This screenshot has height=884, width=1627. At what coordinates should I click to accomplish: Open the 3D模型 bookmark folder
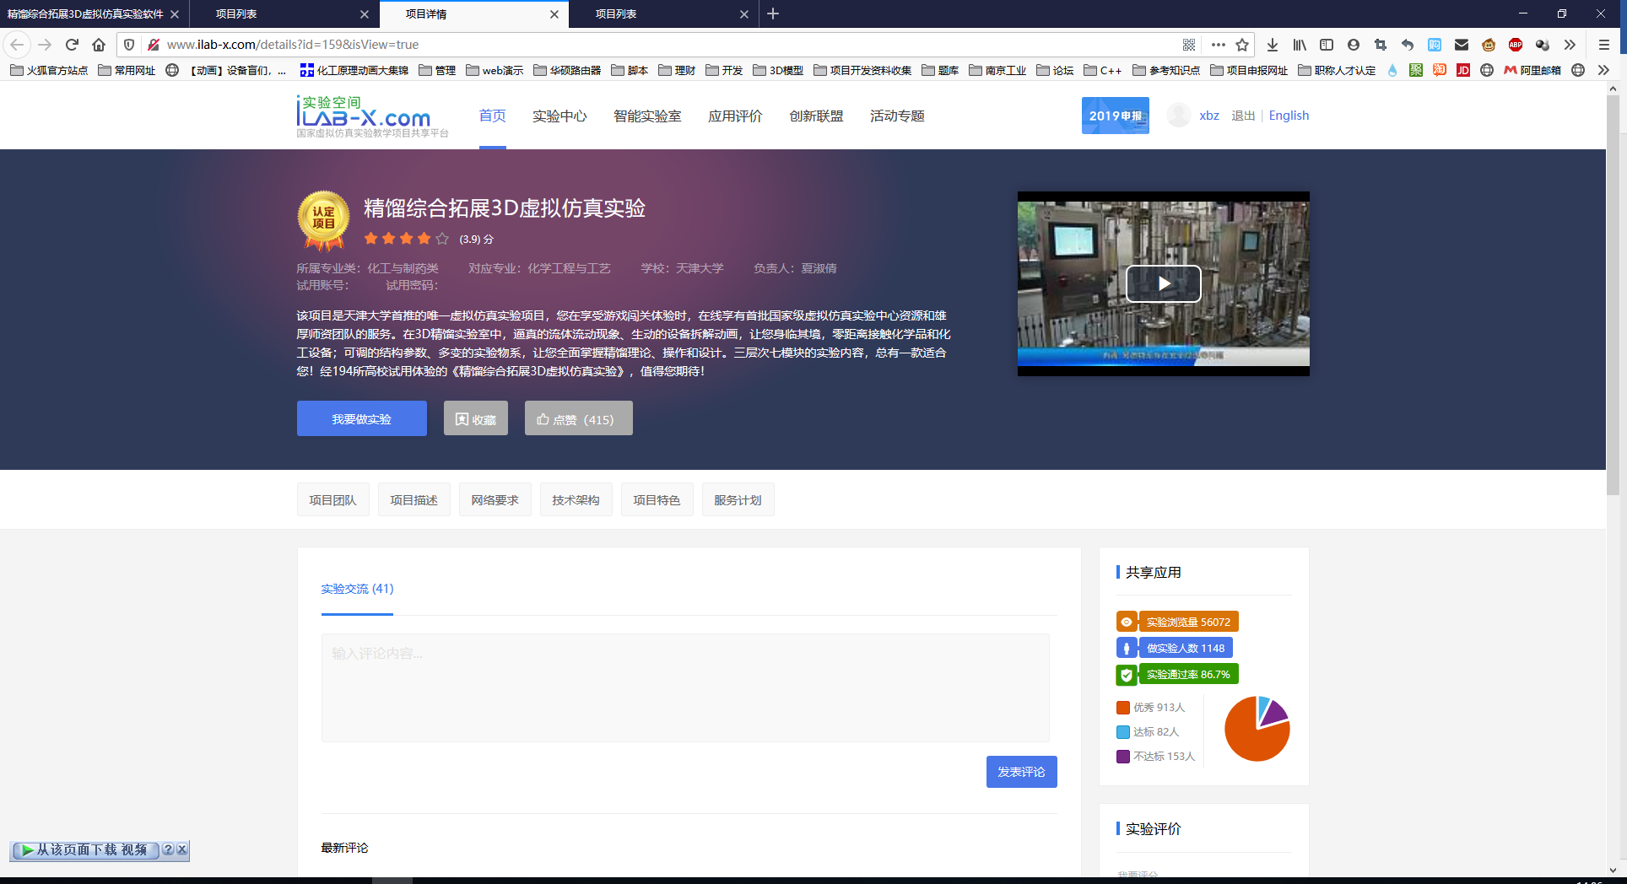point(778,70)
